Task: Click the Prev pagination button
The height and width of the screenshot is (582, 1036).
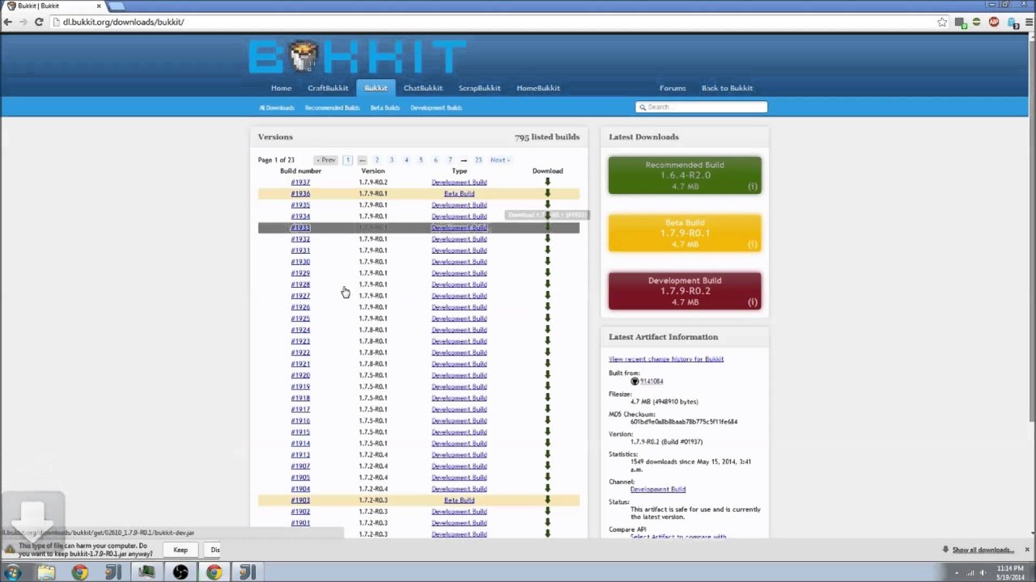Action: 325,160
